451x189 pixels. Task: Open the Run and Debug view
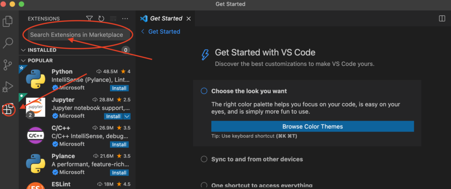[8, 87]
